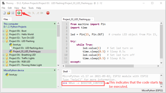Click the Python icon of Project_03_LED_Flashing.py file
The image size is (166, 93).
click(11, 51)
